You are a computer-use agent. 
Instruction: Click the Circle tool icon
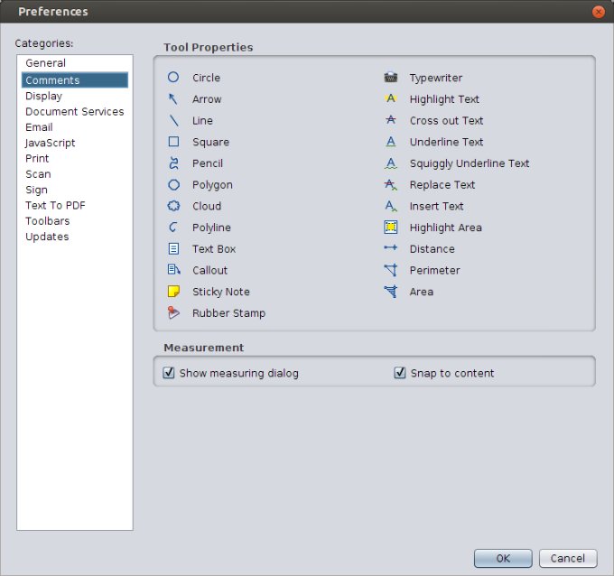click(x=173, y=77)
